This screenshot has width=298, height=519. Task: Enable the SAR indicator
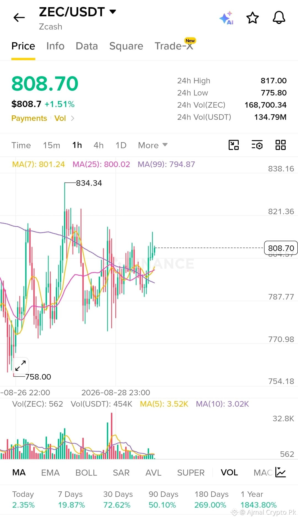121,472
